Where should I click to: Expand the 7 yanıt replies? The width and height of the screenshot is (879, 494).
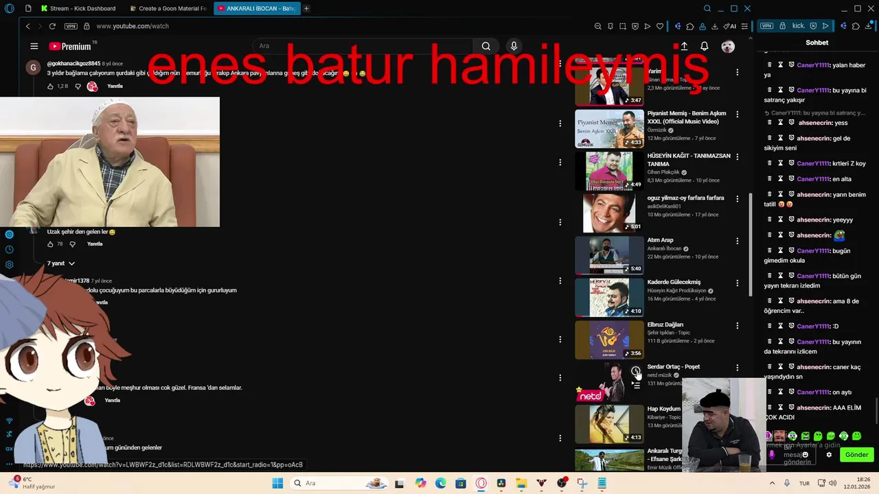tap(60, 263)
